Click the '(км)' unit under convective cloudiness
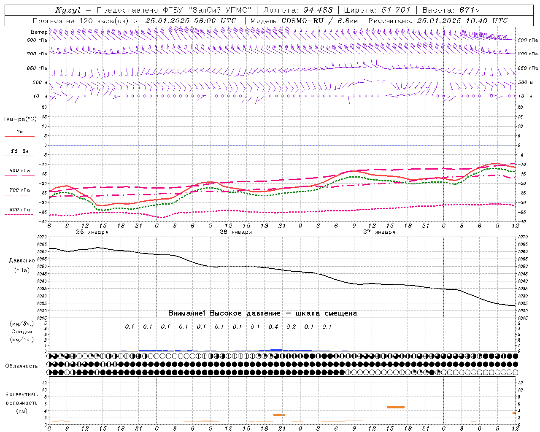Screen dimensions: 540x432 coord(22,411)
